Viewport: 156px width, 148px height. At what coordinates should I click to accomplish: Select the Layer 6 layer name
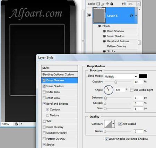pos(112,16)
